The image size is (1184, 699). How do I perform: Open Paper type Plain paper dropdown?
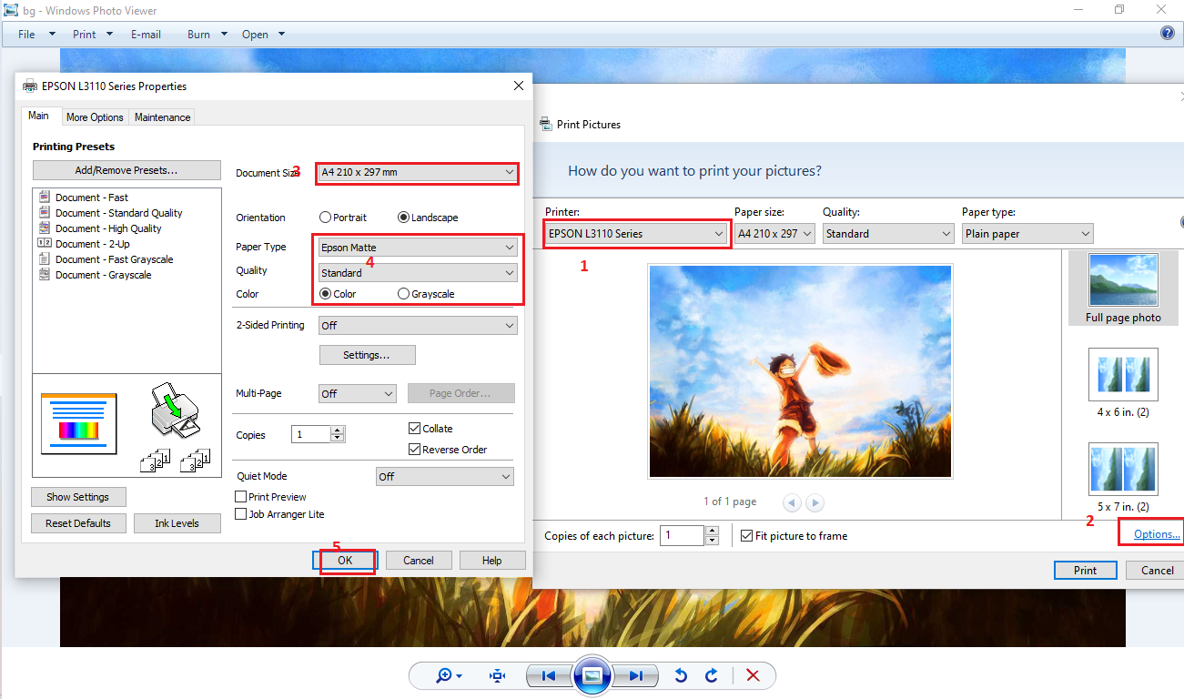pyautogui.click(x=1027, y=234)
